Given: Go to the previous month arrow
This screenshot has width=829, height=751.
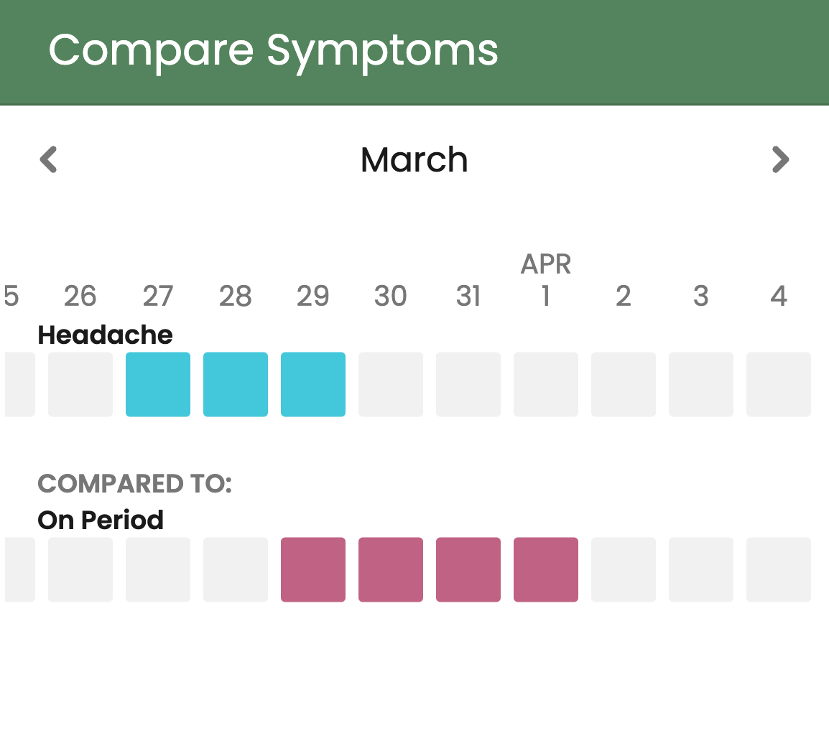Looking at the screenshot, I should click(48, 159).
